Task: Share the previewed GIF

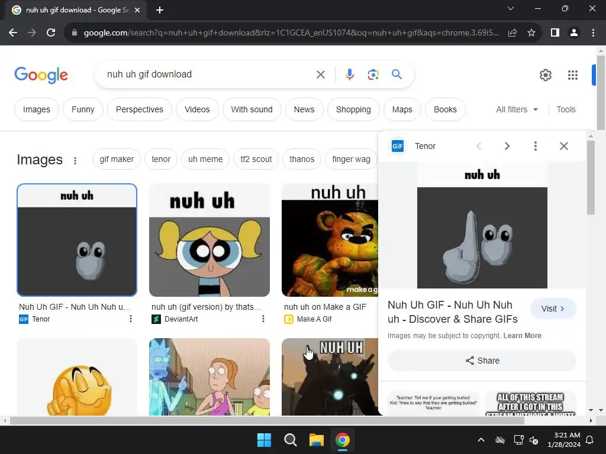Action: coord(482,361)
